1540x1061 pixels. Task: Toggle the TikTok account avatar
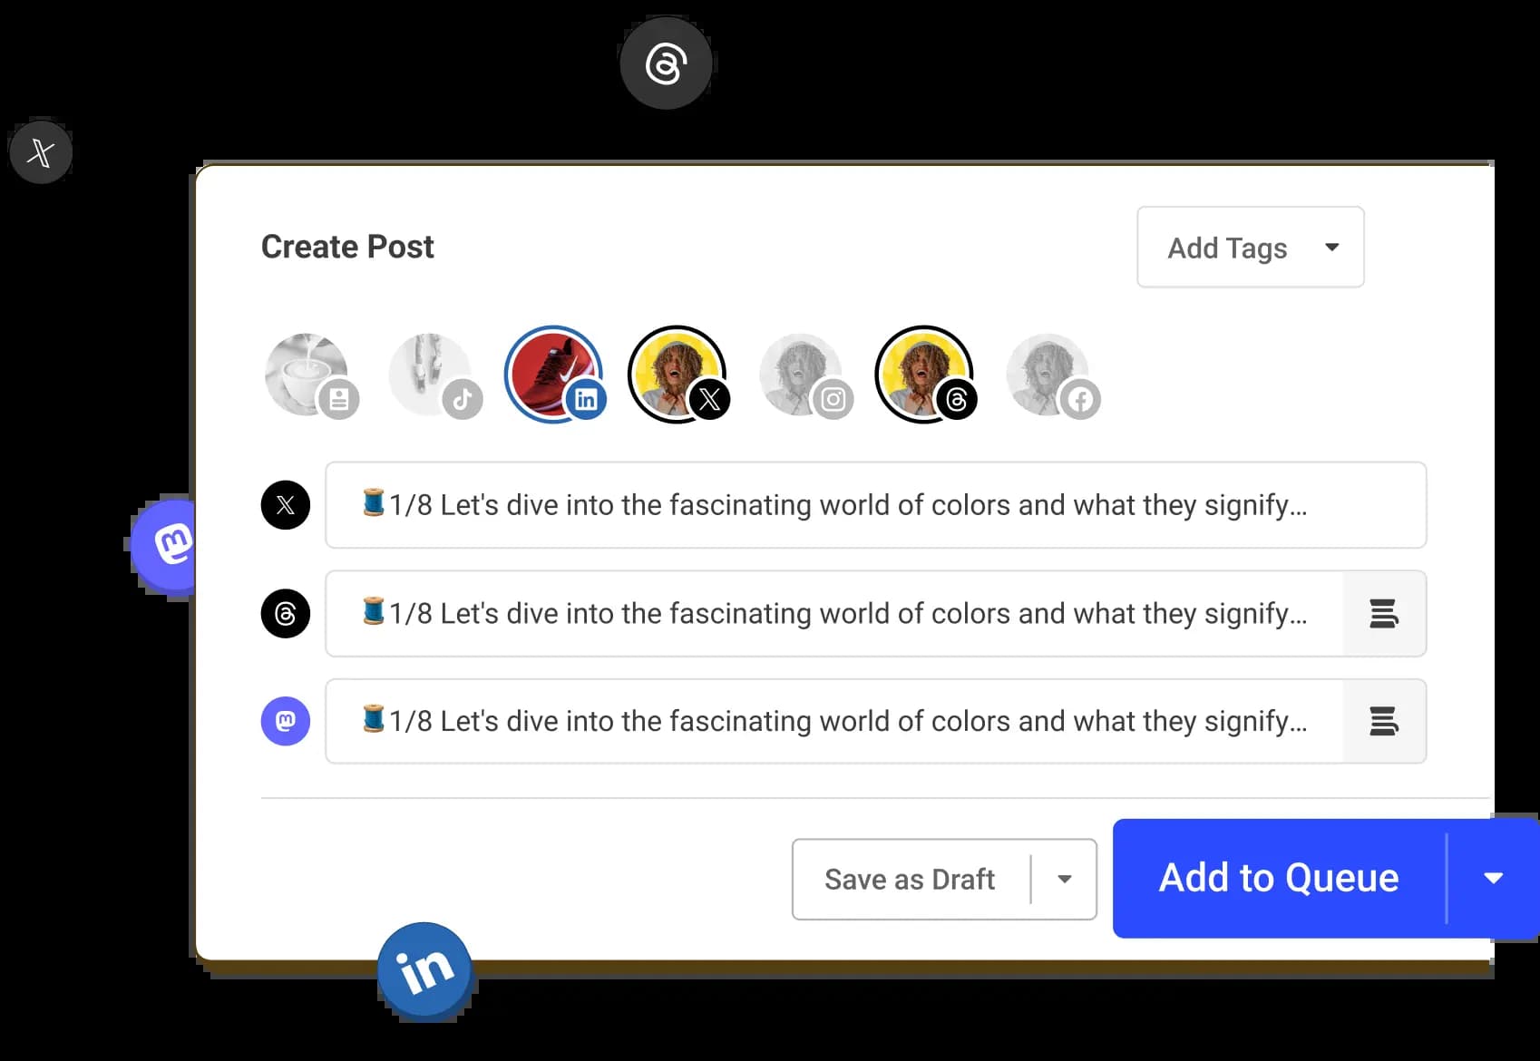pos(435,375)
